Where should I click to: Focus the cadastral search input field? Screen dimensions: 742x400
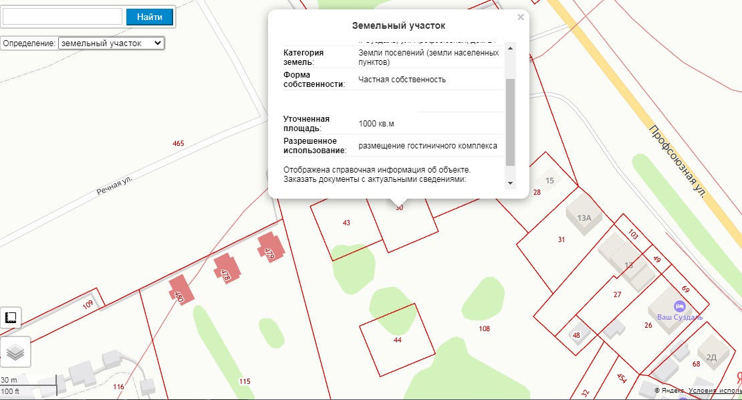coord(62,17)
